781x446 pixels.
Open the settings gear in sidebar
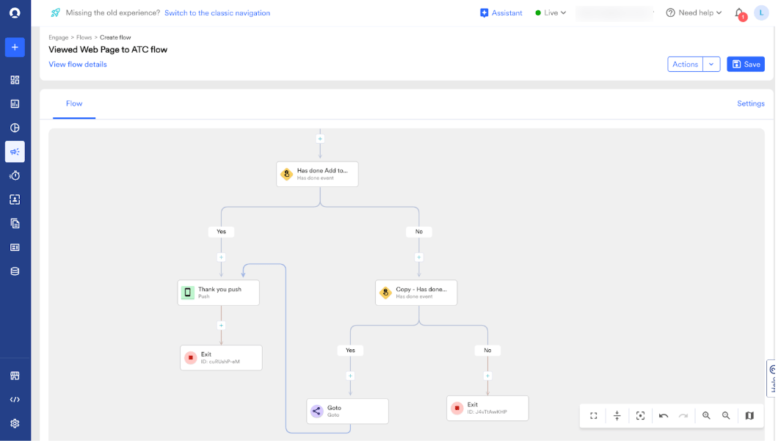15,423
